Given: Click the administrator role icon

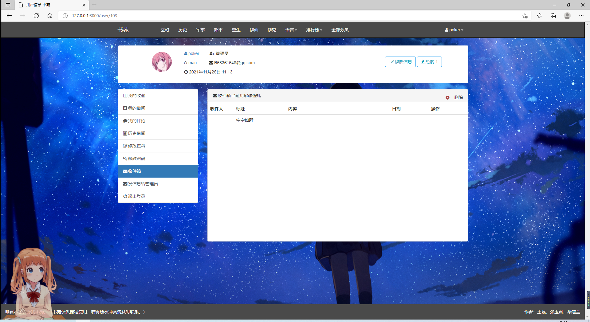Looking at the screenshot, I should click(x=212, y=53).
